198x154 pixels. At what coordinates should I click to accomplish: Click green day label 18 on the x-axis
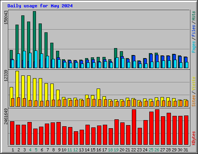pos(110,150)
